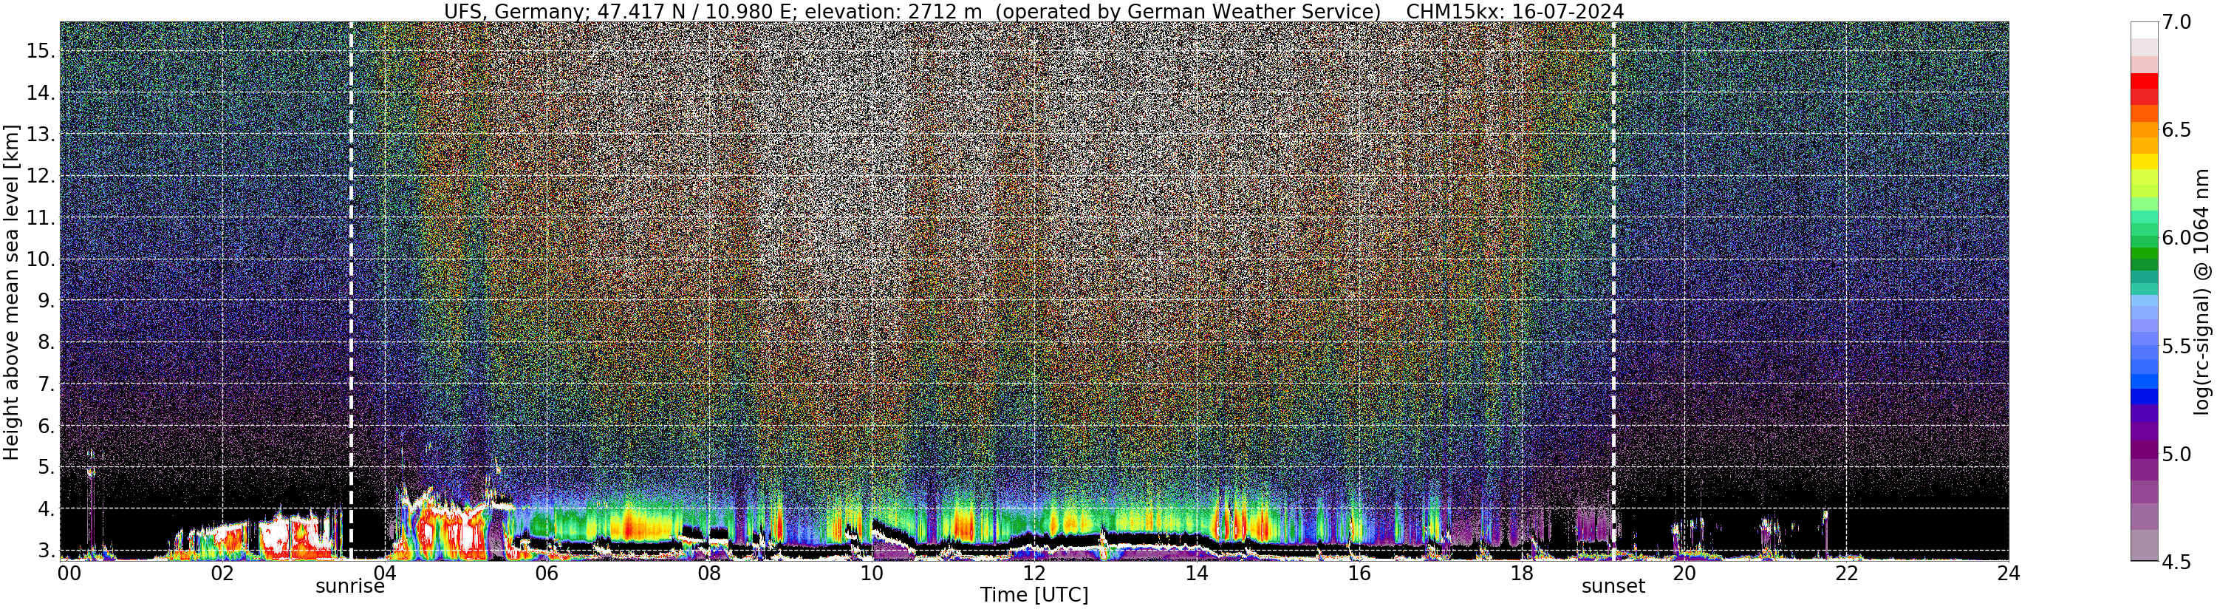Click the white top band of the colorbar

(2144, 30)
